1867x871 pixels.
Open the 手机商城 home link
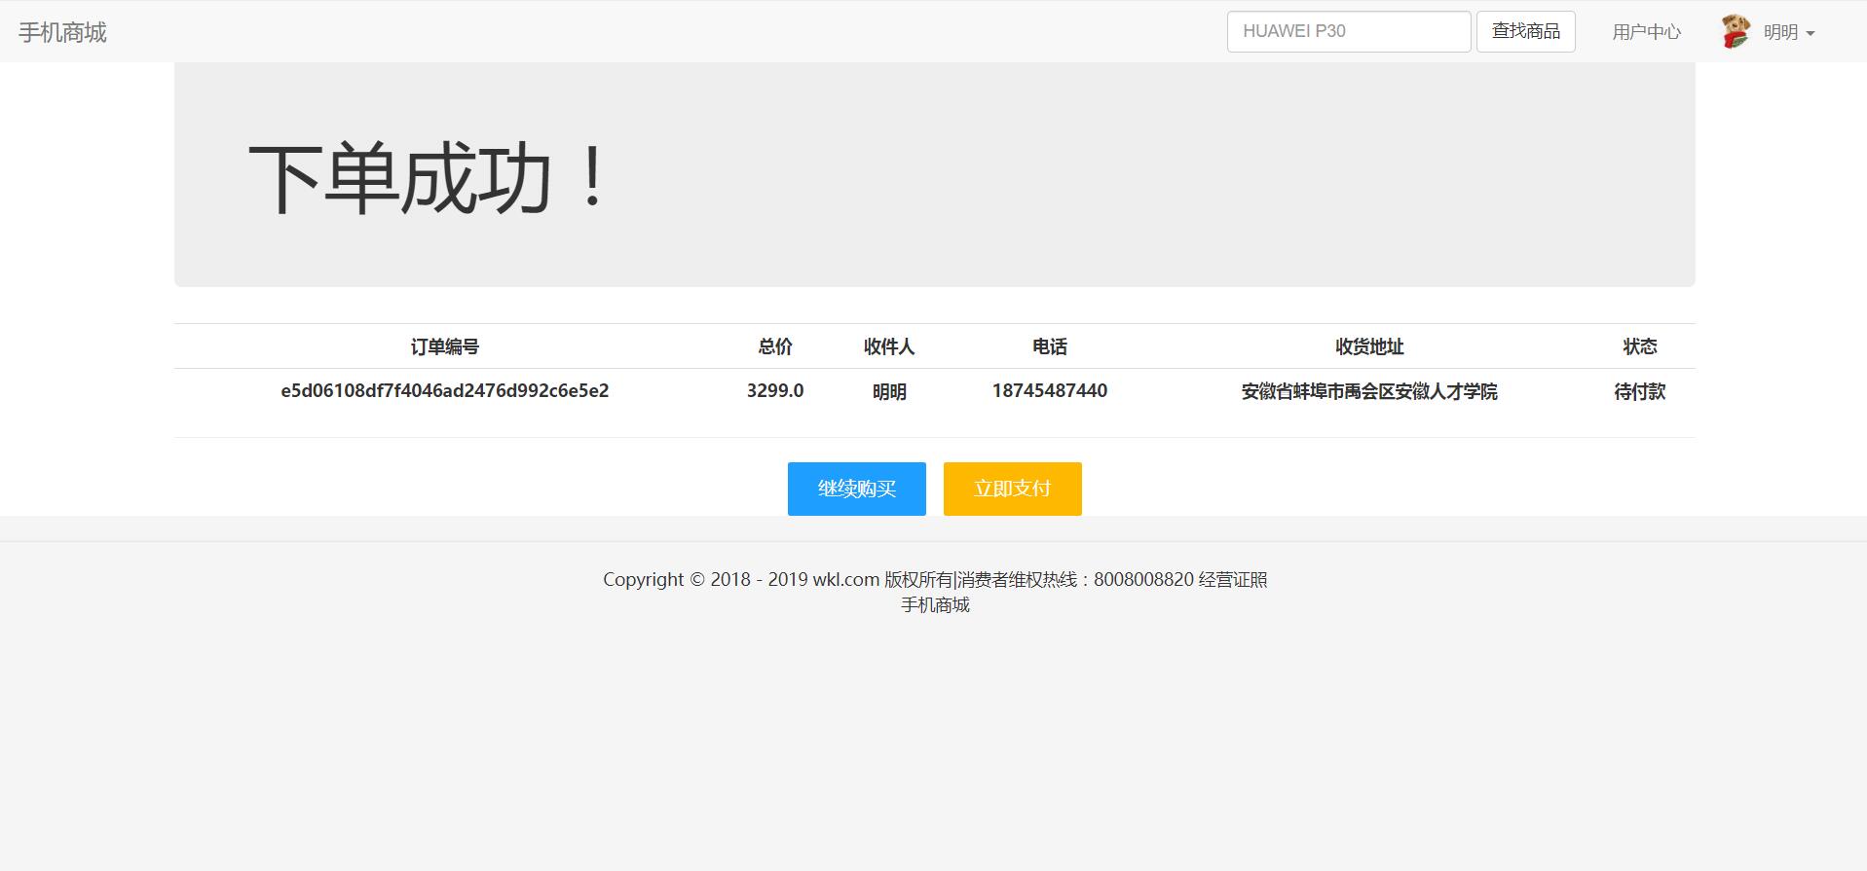[62, 32]
